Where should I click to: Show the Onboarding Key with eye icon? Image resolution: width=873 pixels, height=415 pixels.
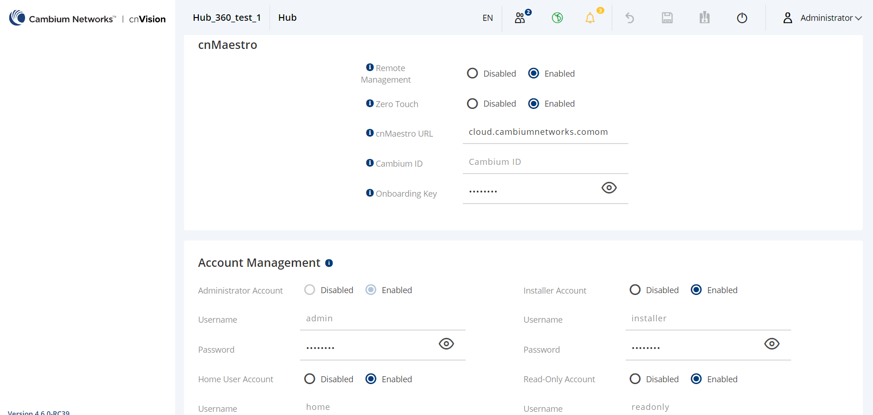click(x=609, y=187)
